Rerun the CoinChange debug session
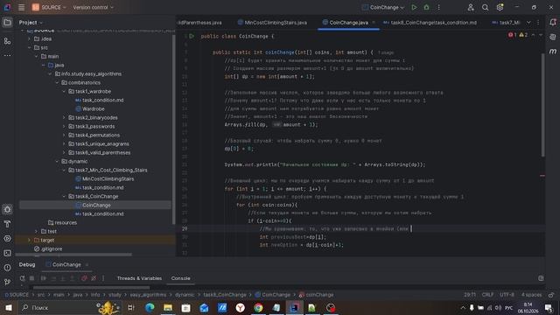 tap(22, 278)
